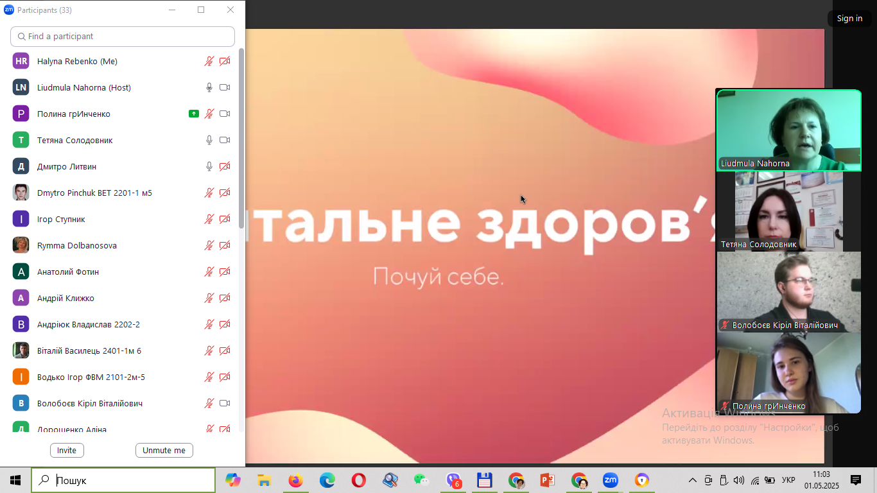This screenshot has height=493, width=877.
Task: Show hidden system tray icons
Action: [x=693, y=480]
